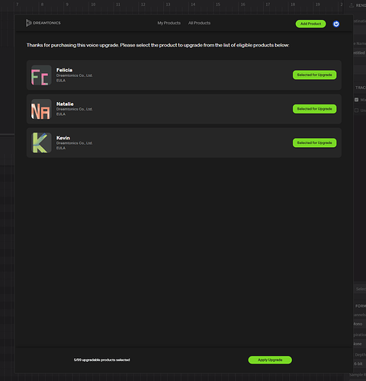Open the All Products tab

click(199, 23)
